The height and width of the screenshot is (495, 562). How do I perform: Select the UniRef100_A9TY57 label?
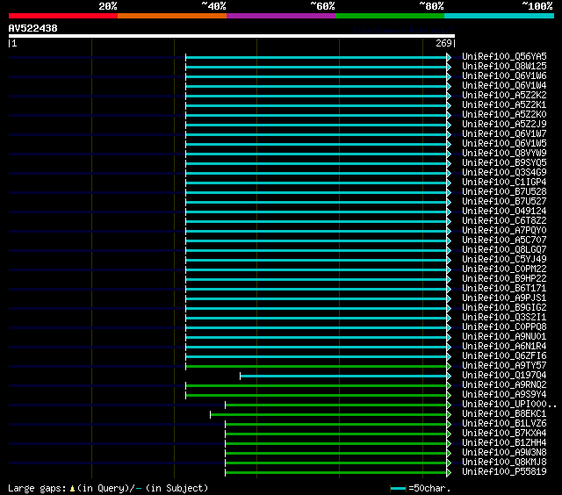click(504, 366)
